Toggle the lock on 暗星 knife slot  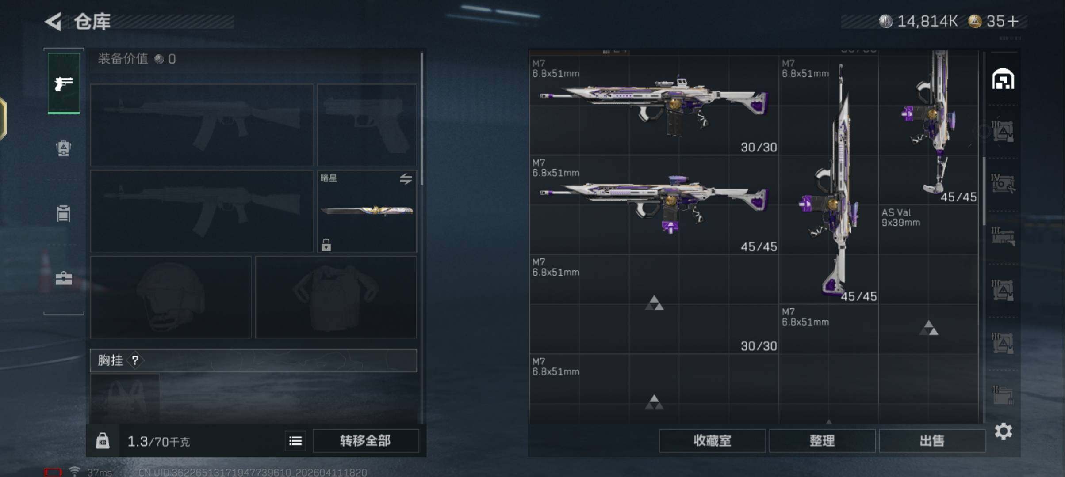pos(326,245)
